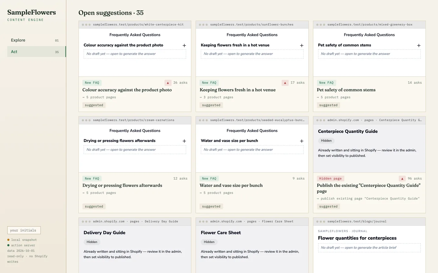Screen dimensions: 438x273
Task: Open the Water and vase draft placeholder
Action: 252,150
